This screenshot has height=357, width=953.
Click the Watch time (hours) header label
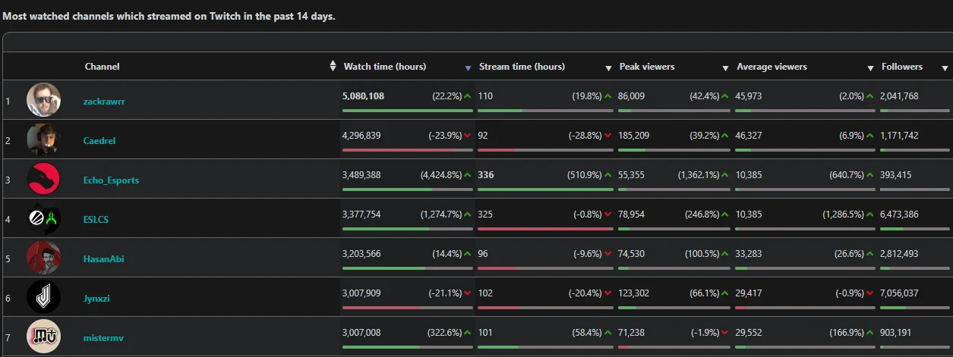385,67
